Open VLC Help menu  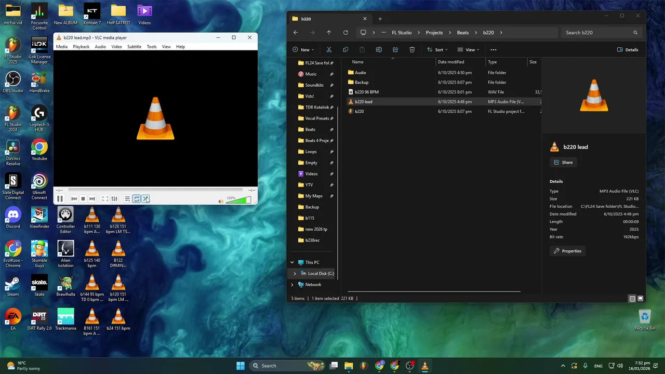click(x=180, y=47)
